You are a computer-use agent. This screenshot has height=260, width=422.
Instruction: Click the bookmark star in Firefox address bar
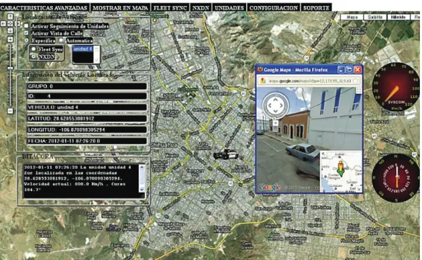point(355,81)
